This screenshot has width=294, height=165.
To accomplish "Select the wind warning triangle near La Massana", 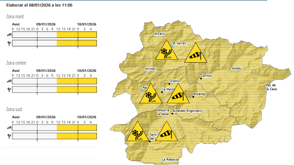I will [178, 95].
